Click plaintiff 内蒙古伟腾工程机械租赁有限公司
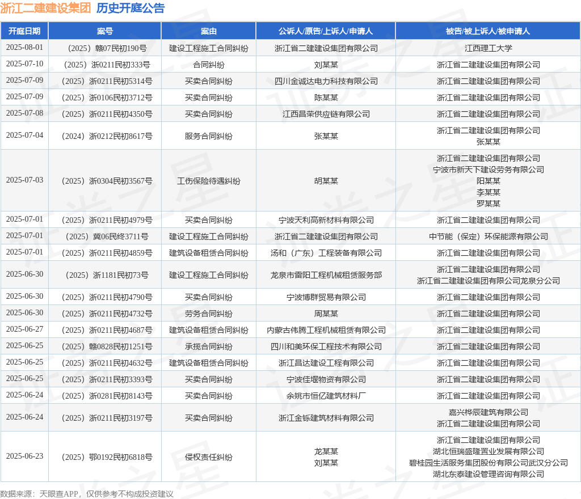 326,330
